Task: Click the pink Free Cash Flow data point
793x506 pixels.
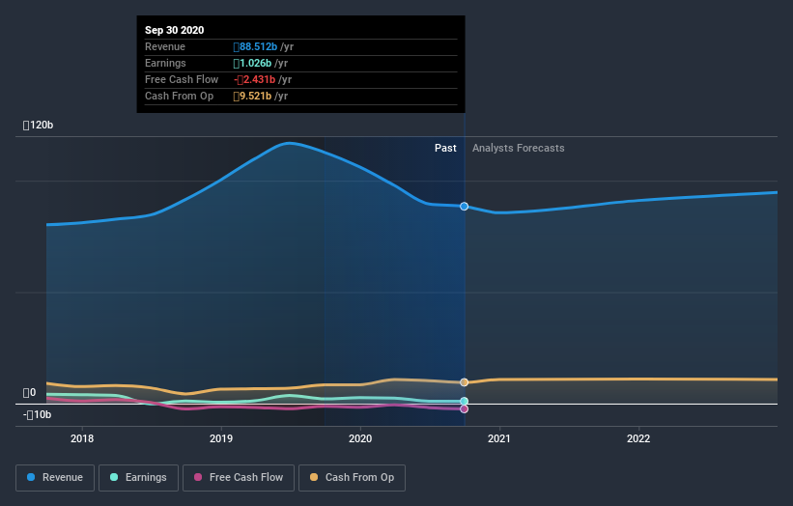Action: click(x=465, y=408)
